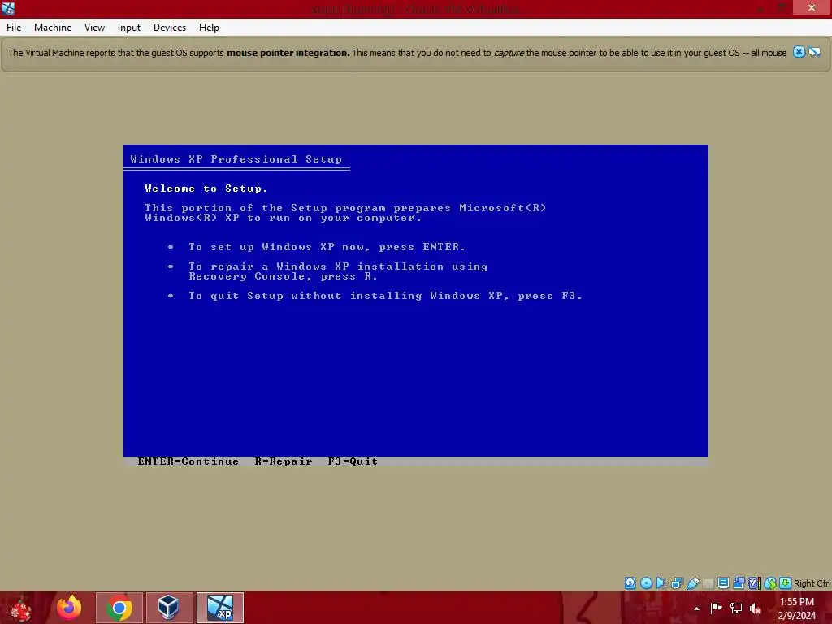Click the keyboard capture green arrow icon
The height and width of the screenshot is (624, 832).
(x=786, y=583)
